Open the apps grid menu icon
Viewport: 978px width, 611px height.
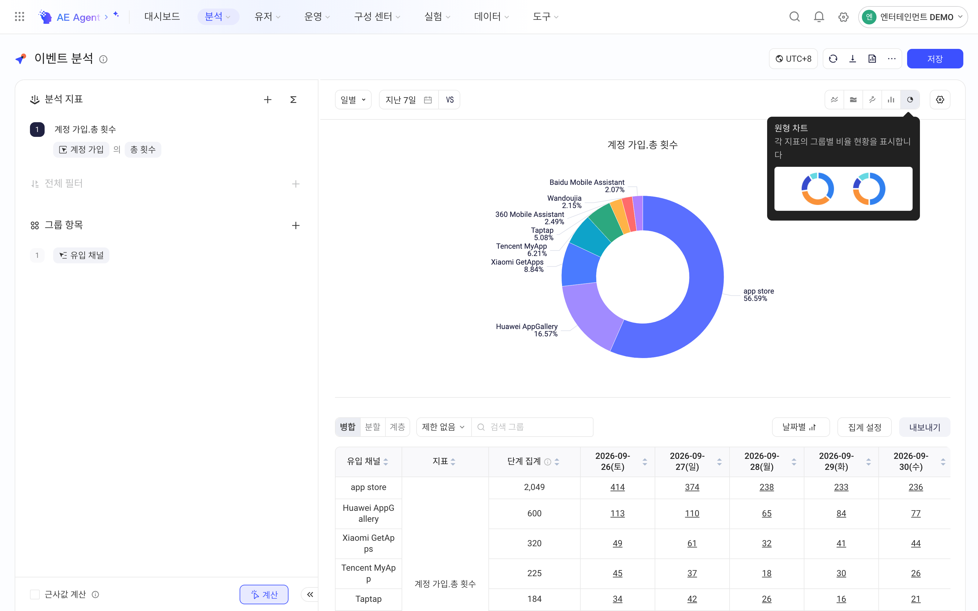19,16
